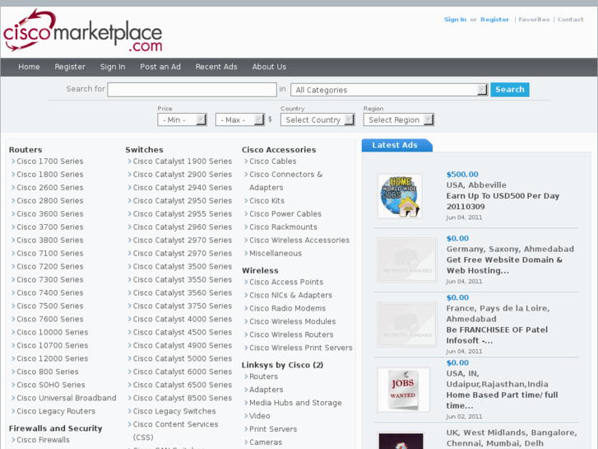Open the Earn Up To USD500 Per Day ad
The width and height of the screenshot is (598, 449).
(x=503, y=201)
